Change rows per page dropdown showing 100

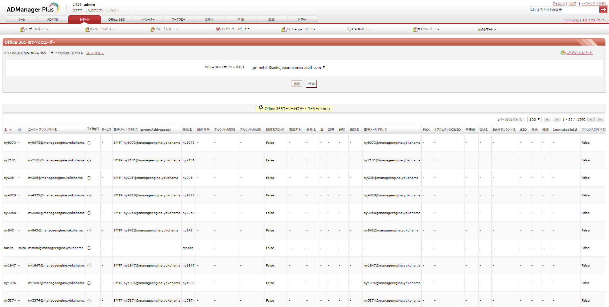534,120
